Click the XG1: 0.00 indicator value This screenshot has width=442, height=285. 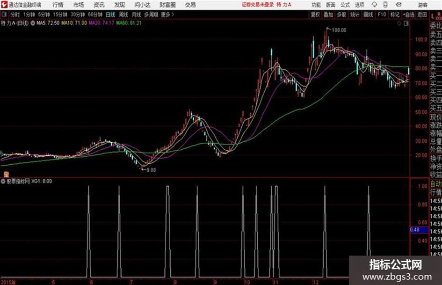(x=42, y=182)
